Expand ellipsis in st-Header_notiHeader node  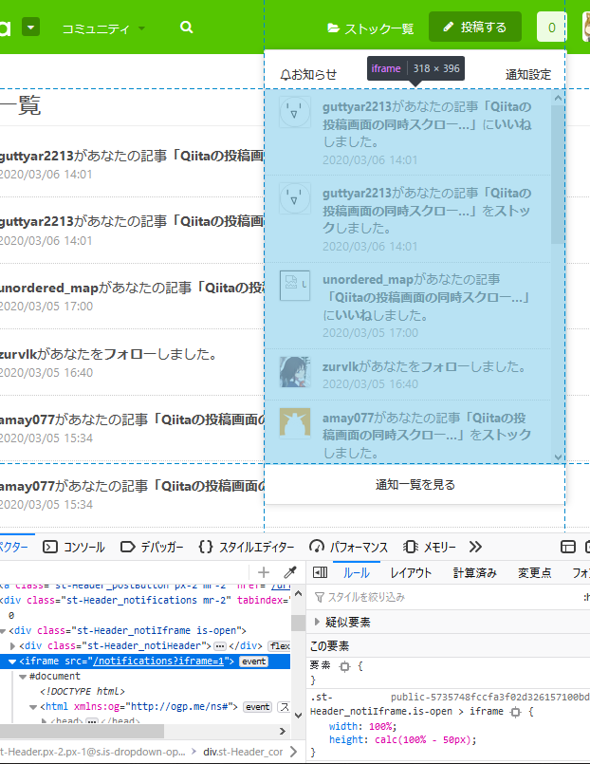click(219, 646)
